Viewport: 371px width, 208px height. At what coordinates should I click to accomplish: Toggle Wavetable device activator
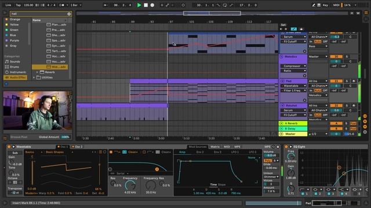click(9, 147)
